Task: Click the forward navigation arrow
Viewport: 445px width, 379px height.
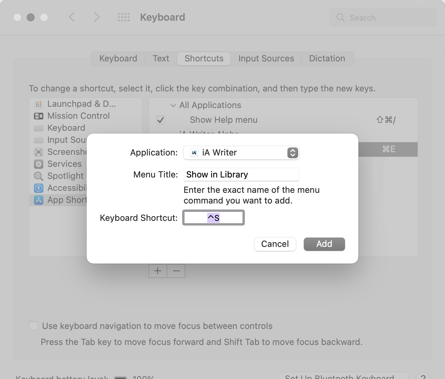Action: coord(97,17)
